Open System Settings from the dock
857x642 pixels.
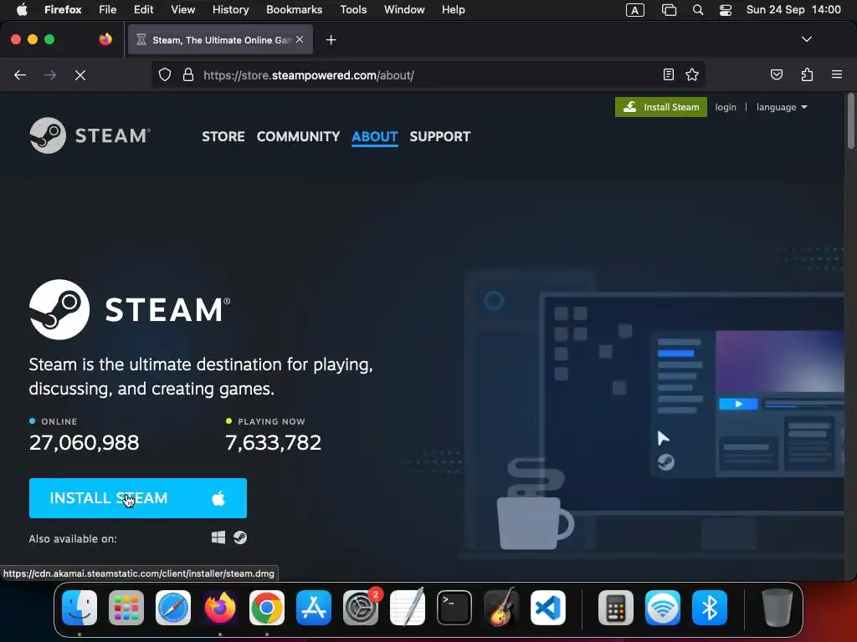pyautogui.click(x=361, y=608)
